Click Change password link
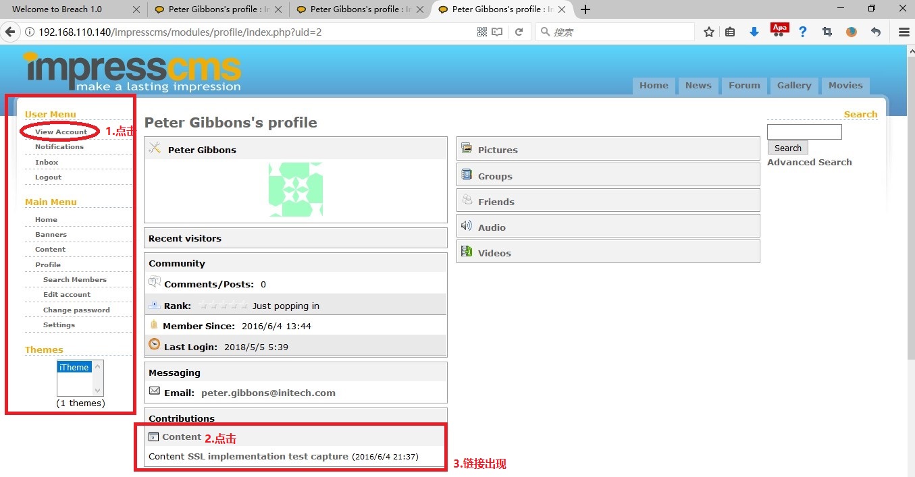This screenshot has height=477, width=915. coord(76,310)
